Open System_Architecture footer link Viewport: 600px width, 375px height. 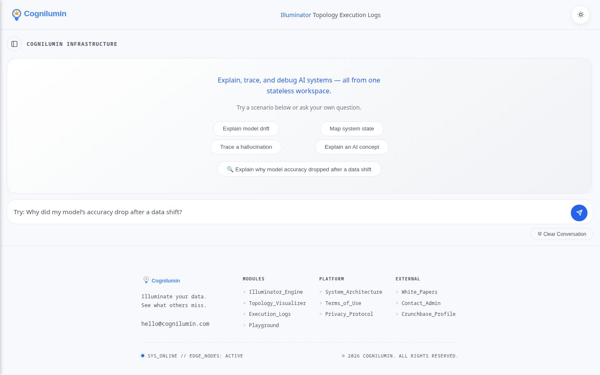354,292
